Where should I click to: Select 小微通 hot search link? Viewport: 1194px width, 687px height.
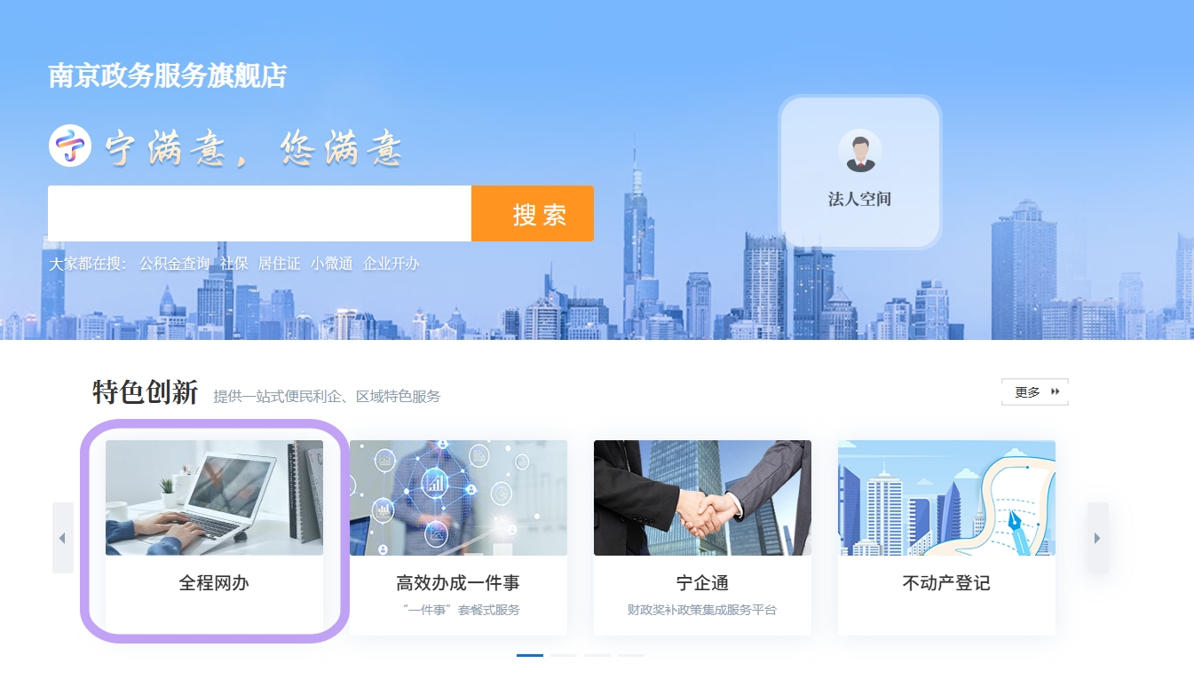click(331, 264)
